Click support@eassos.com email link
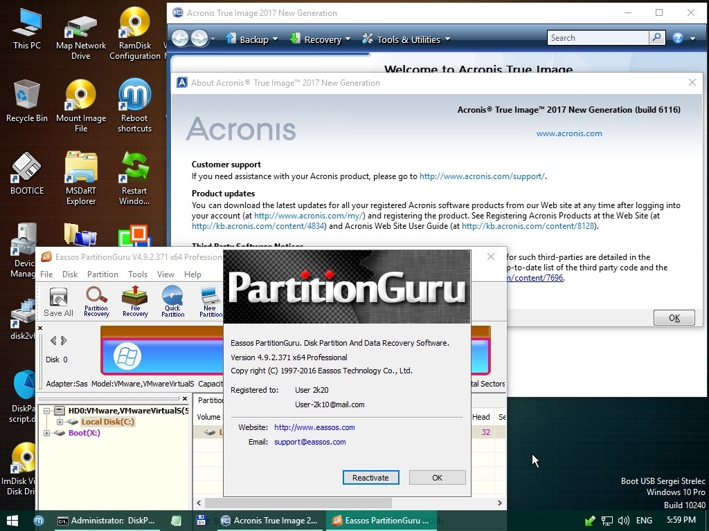Viewport: 709px width, 531px height. coord(309,442)
